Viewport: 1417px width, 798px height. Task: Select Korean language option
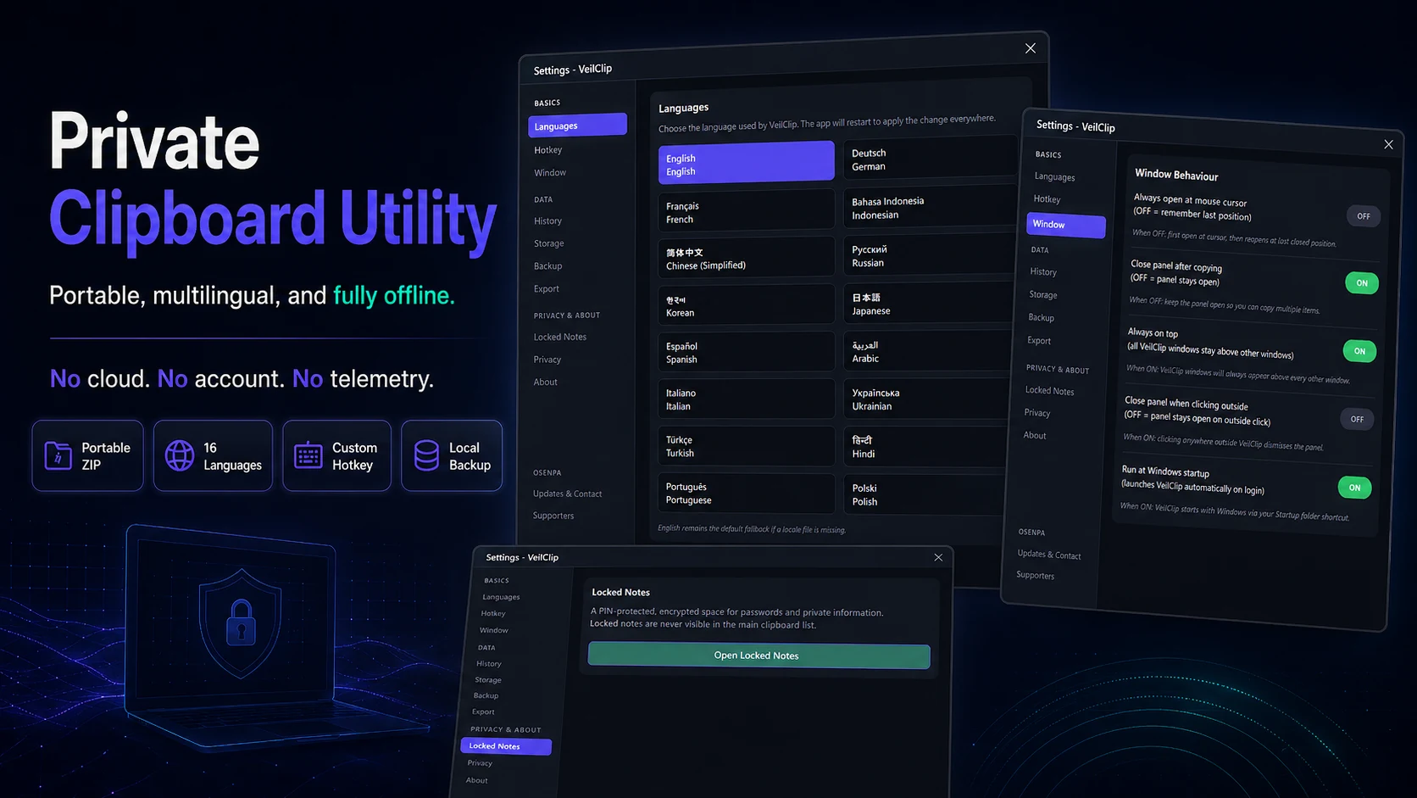tap(746, 304)
